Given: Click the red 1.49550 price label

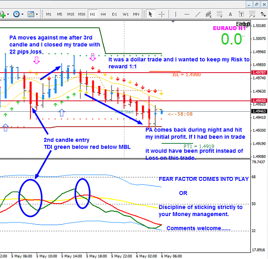Looking at the screenshot, I should click(x=259, y=101).
